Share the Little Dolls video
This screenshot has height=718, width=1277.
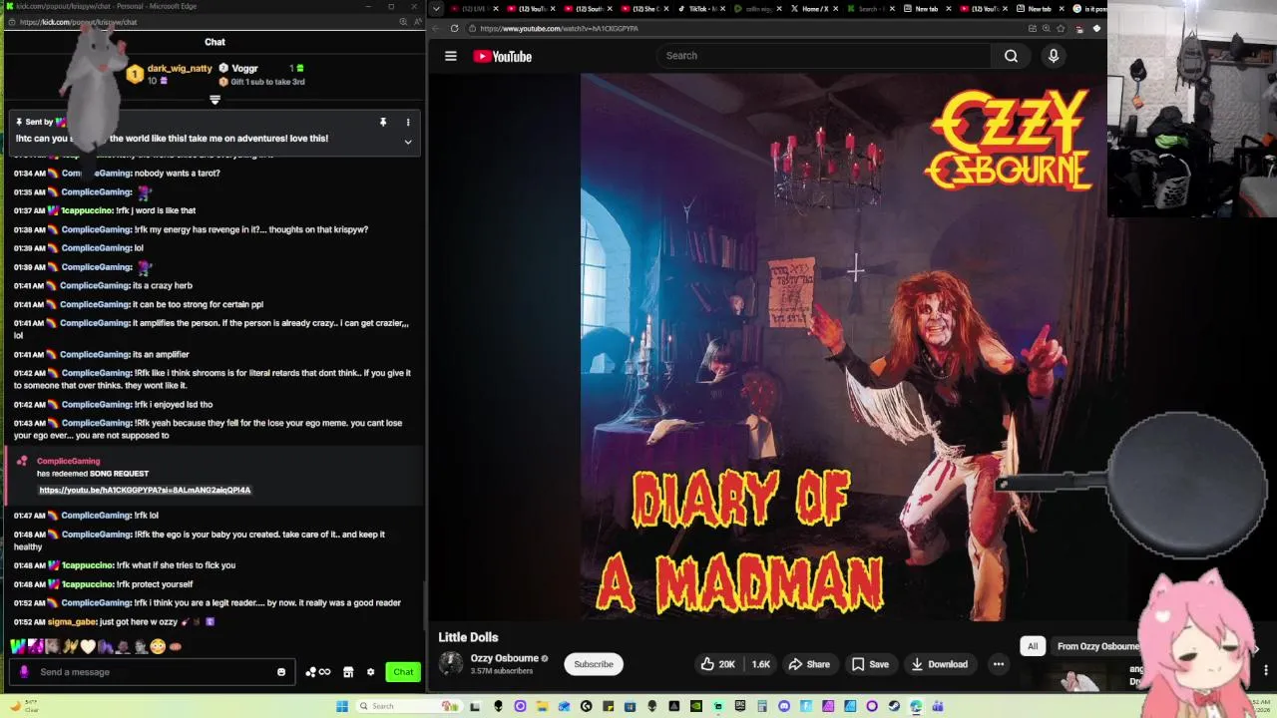(809, 664)
